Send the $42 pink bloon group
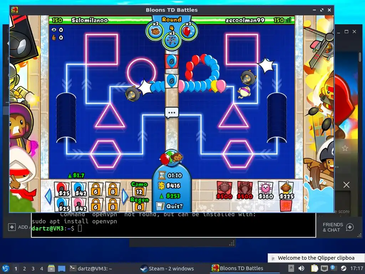This screenshot has height=274, width=365. (79, 204)
